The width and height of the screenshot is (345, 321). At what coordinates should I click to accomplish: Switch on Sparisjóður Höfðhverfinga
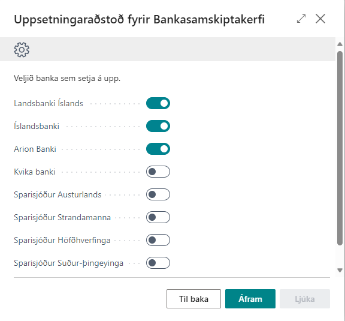(158, 240)
